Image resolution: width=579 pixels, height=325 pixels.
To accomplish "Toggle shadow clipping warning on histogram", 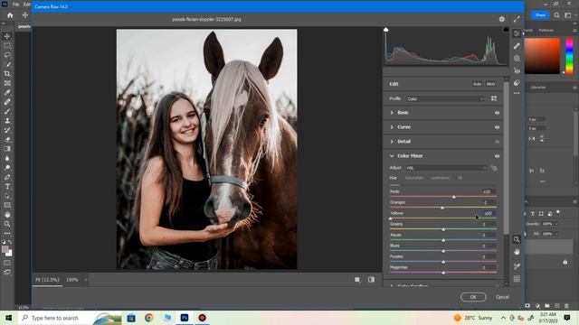I will [386, 30].
